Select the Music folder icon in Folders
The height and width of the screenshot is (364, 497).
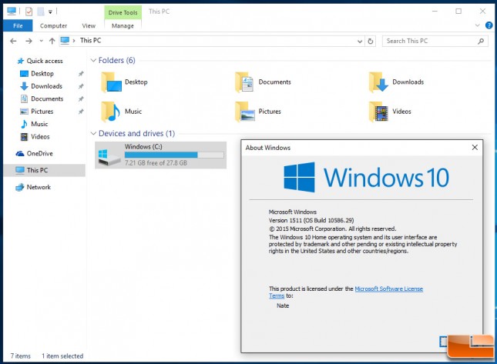point(111,112)
